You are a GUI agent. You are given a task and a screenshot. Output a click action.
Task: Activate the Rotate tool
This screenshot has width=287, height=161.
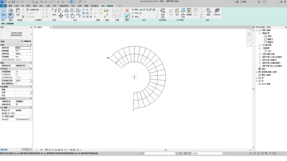coord(73,16)
